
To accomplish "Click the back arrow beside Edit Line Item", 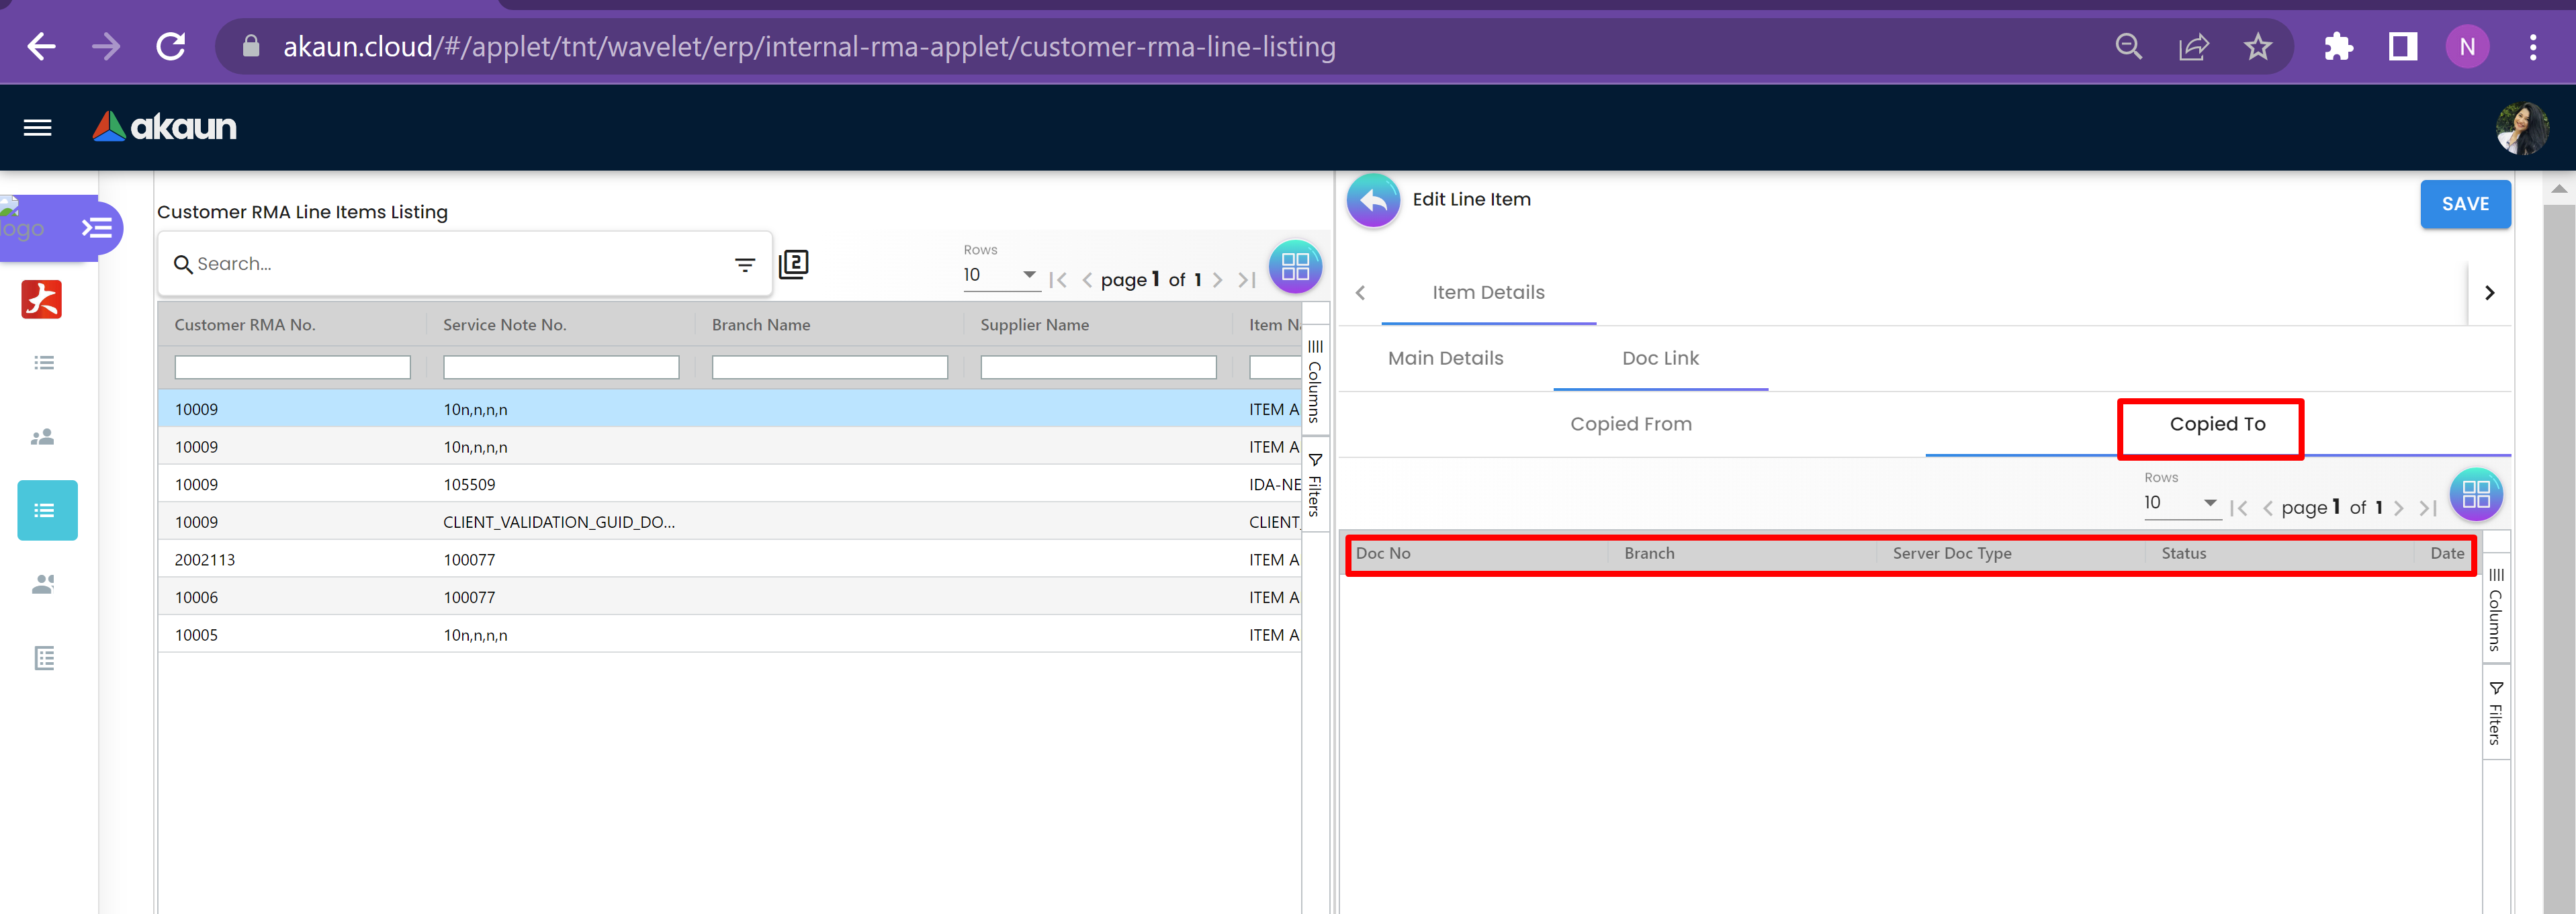I will 1373,201.
